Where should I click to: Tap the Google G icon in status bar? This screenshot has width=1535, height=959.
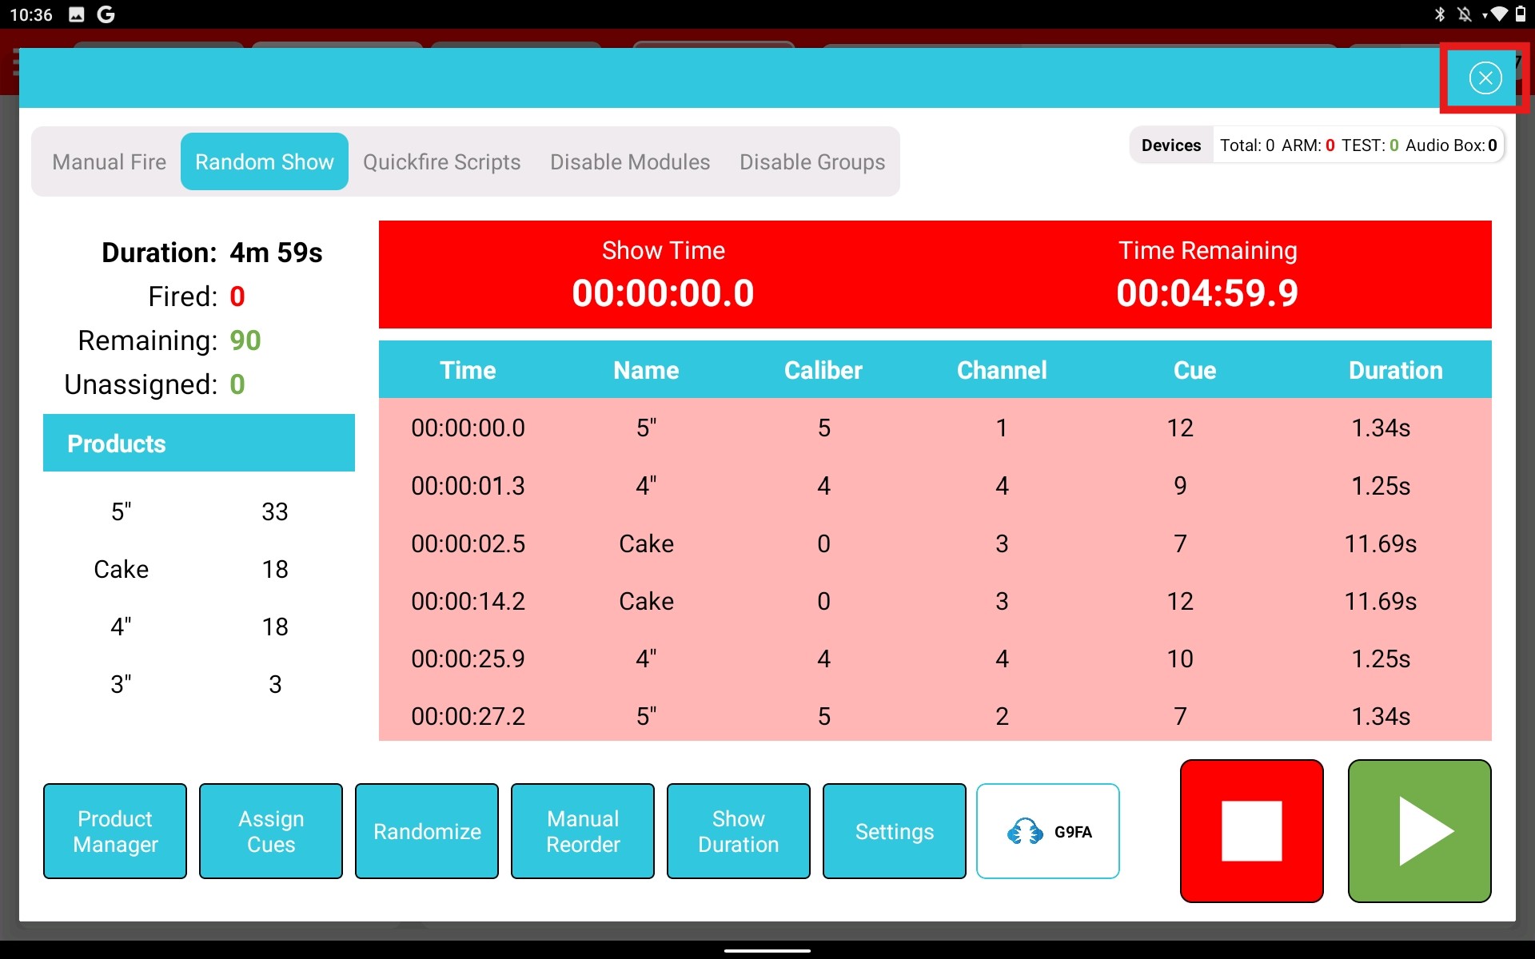pyautogui.click(x=106, y=14)
